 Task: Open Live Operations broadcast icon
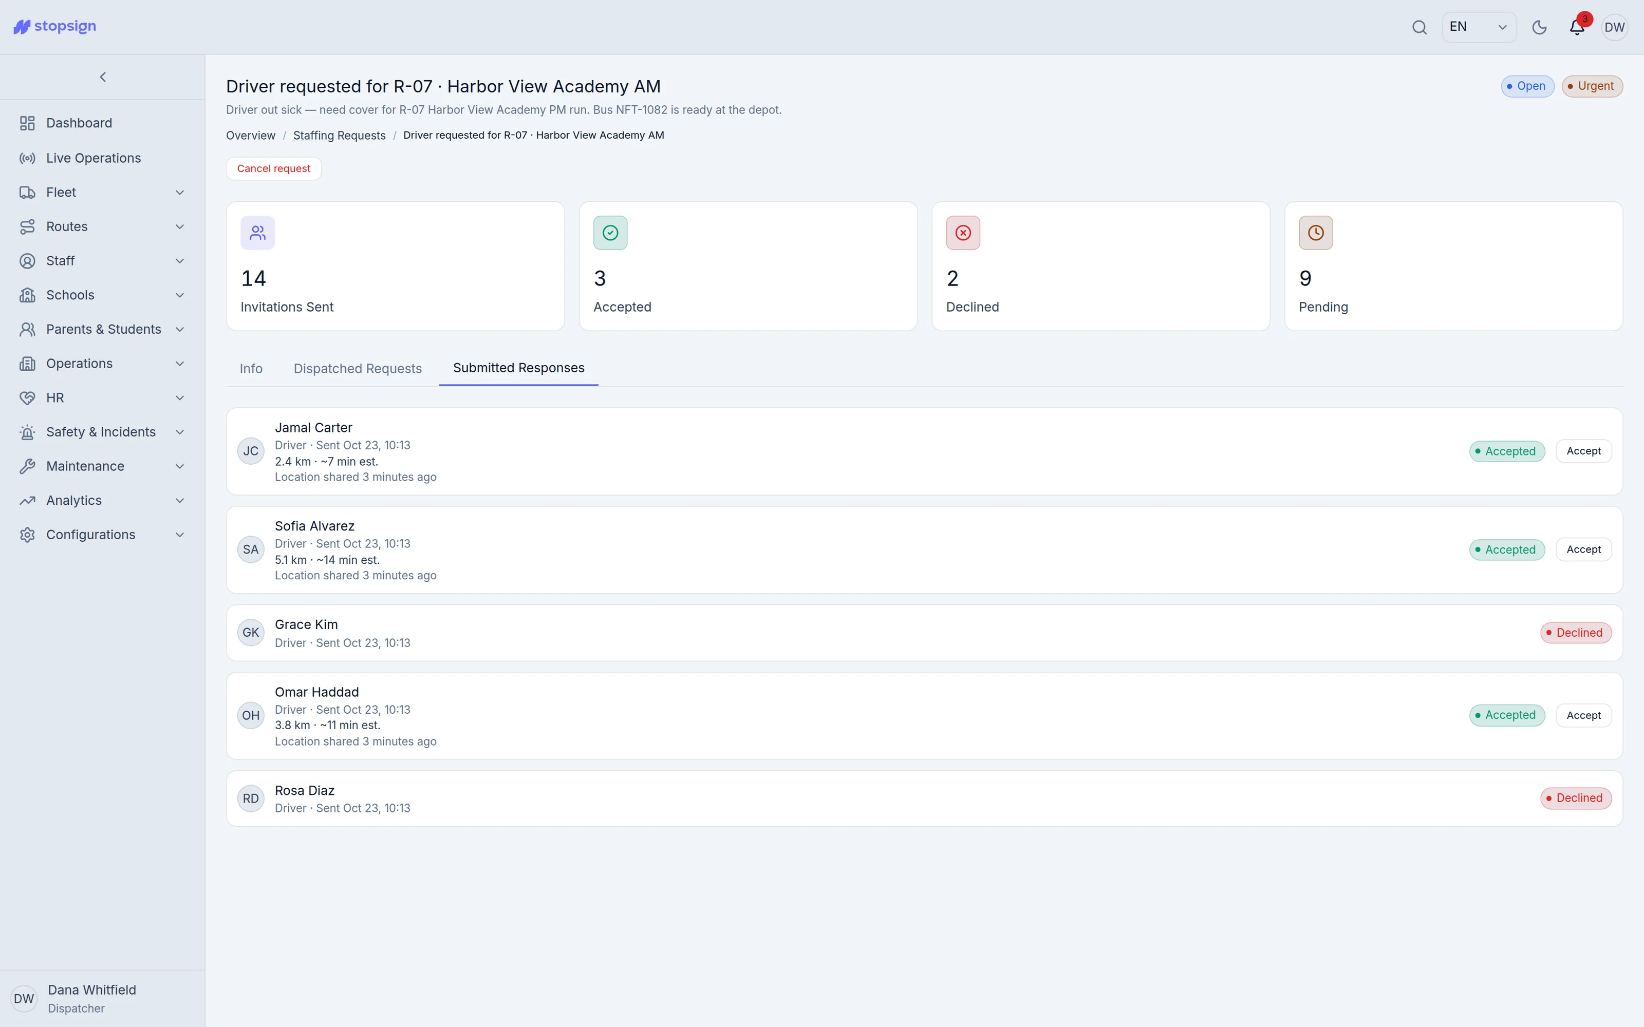point(27,158)
